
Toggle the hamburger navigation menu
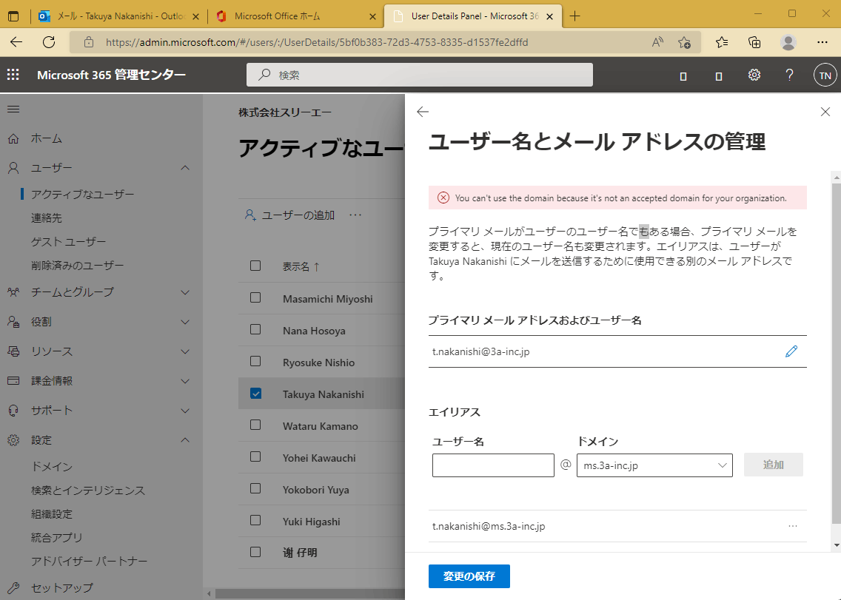tap(13, 109)
